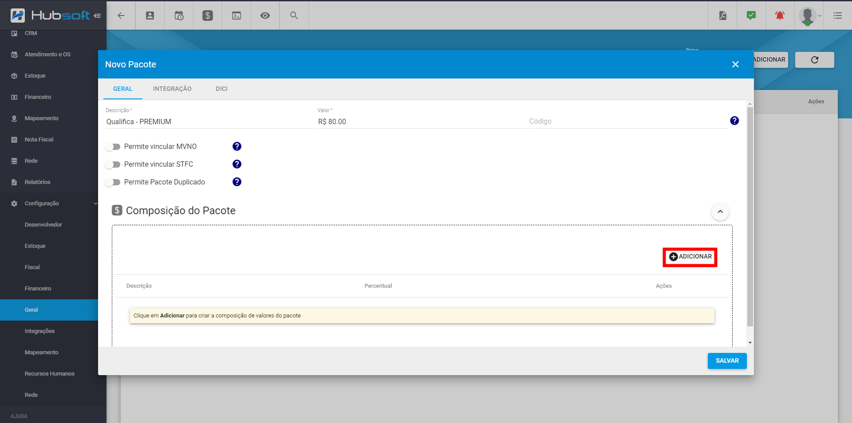
Task: Select Geral under Configuração
Action: 49,310
